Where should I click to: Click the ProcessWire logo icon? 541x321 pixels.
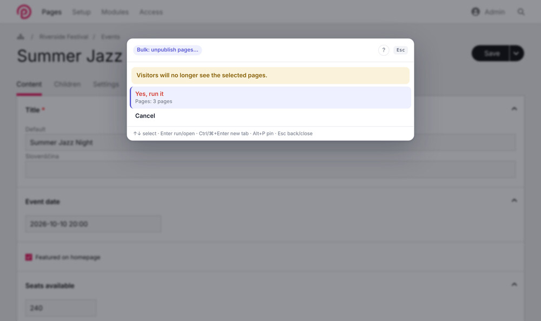24,12
